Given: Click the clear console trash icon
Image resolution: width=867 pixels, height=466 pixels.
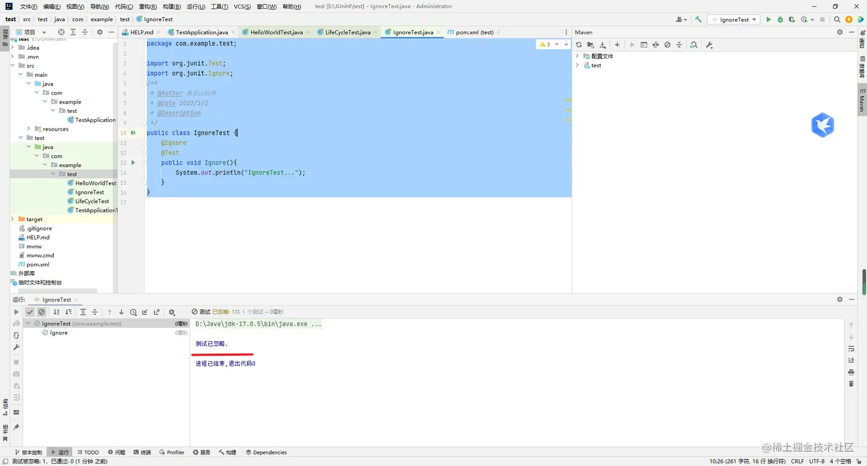Looking at the screenshot, I should click(x=851, y=383).
